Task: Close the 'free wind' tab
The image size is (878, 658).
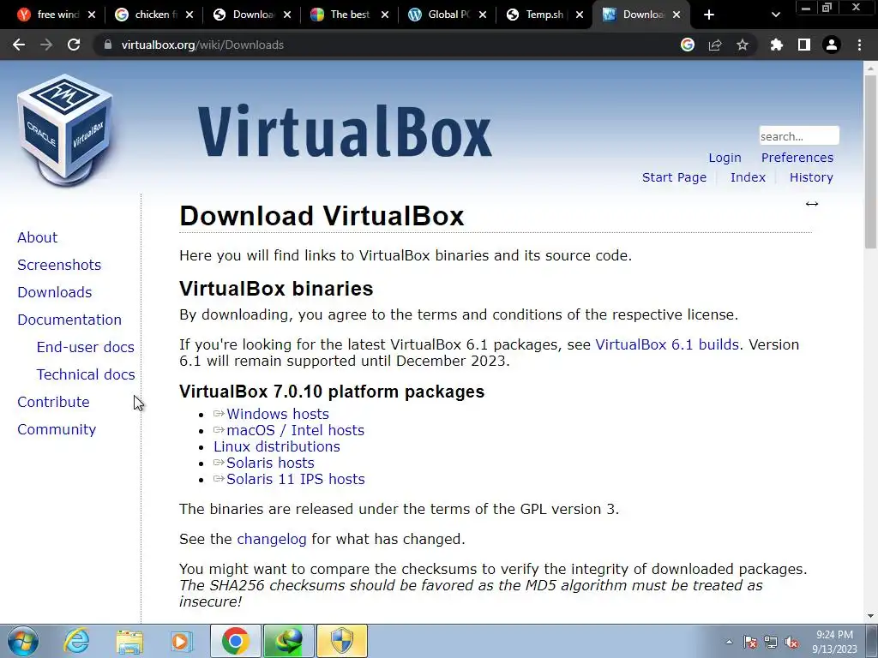Action: tap(92, 15)
